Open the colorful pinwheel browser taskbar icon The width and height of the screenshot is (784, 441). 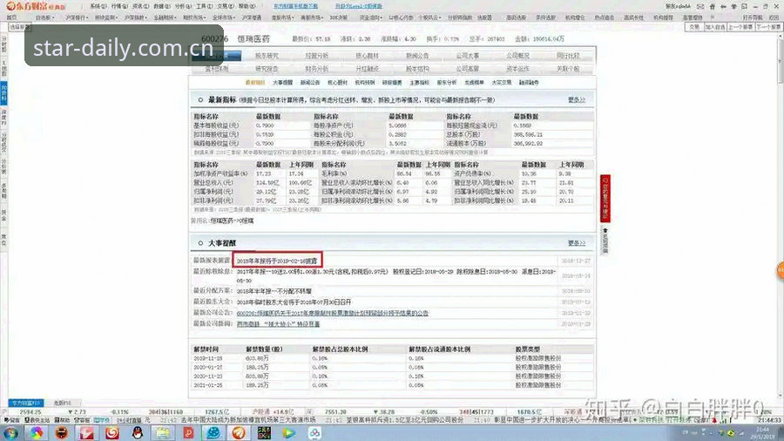(x=36, y=433)
